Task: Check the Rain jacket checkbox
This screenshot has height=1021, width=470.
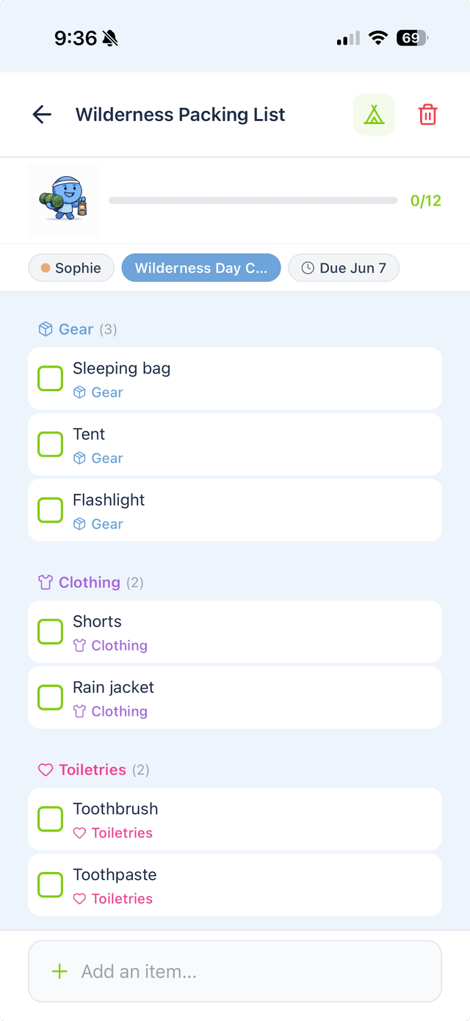Action: [50, 697]
